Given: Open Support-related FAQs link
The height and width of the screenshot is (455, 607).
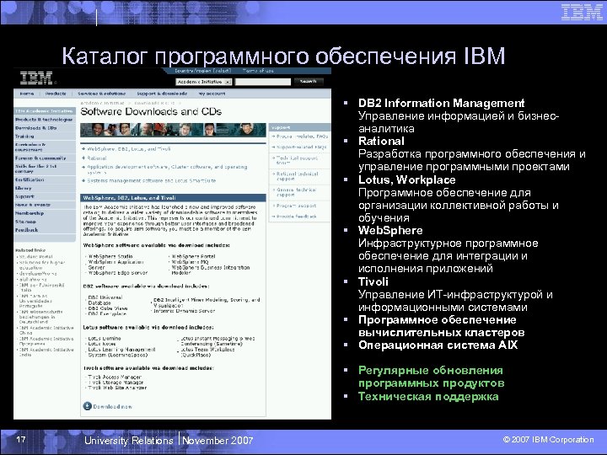Looking at the screenshot, I should coord(302,147).
